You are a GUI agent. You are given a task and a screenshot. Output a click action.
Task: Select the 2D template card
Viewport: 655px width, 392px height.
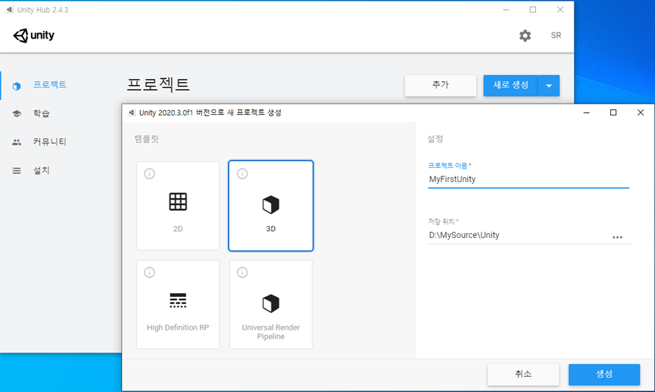(178, 206)
